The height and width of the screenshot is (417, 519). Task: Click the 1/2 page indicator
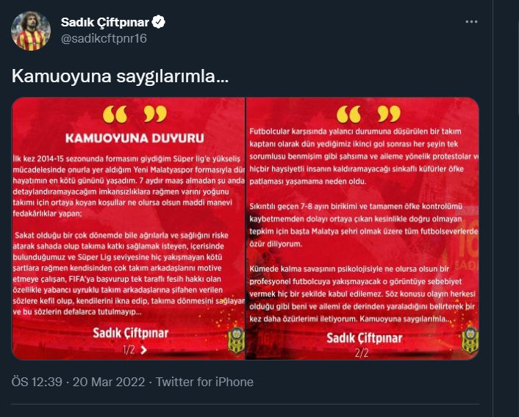[129, 350]
